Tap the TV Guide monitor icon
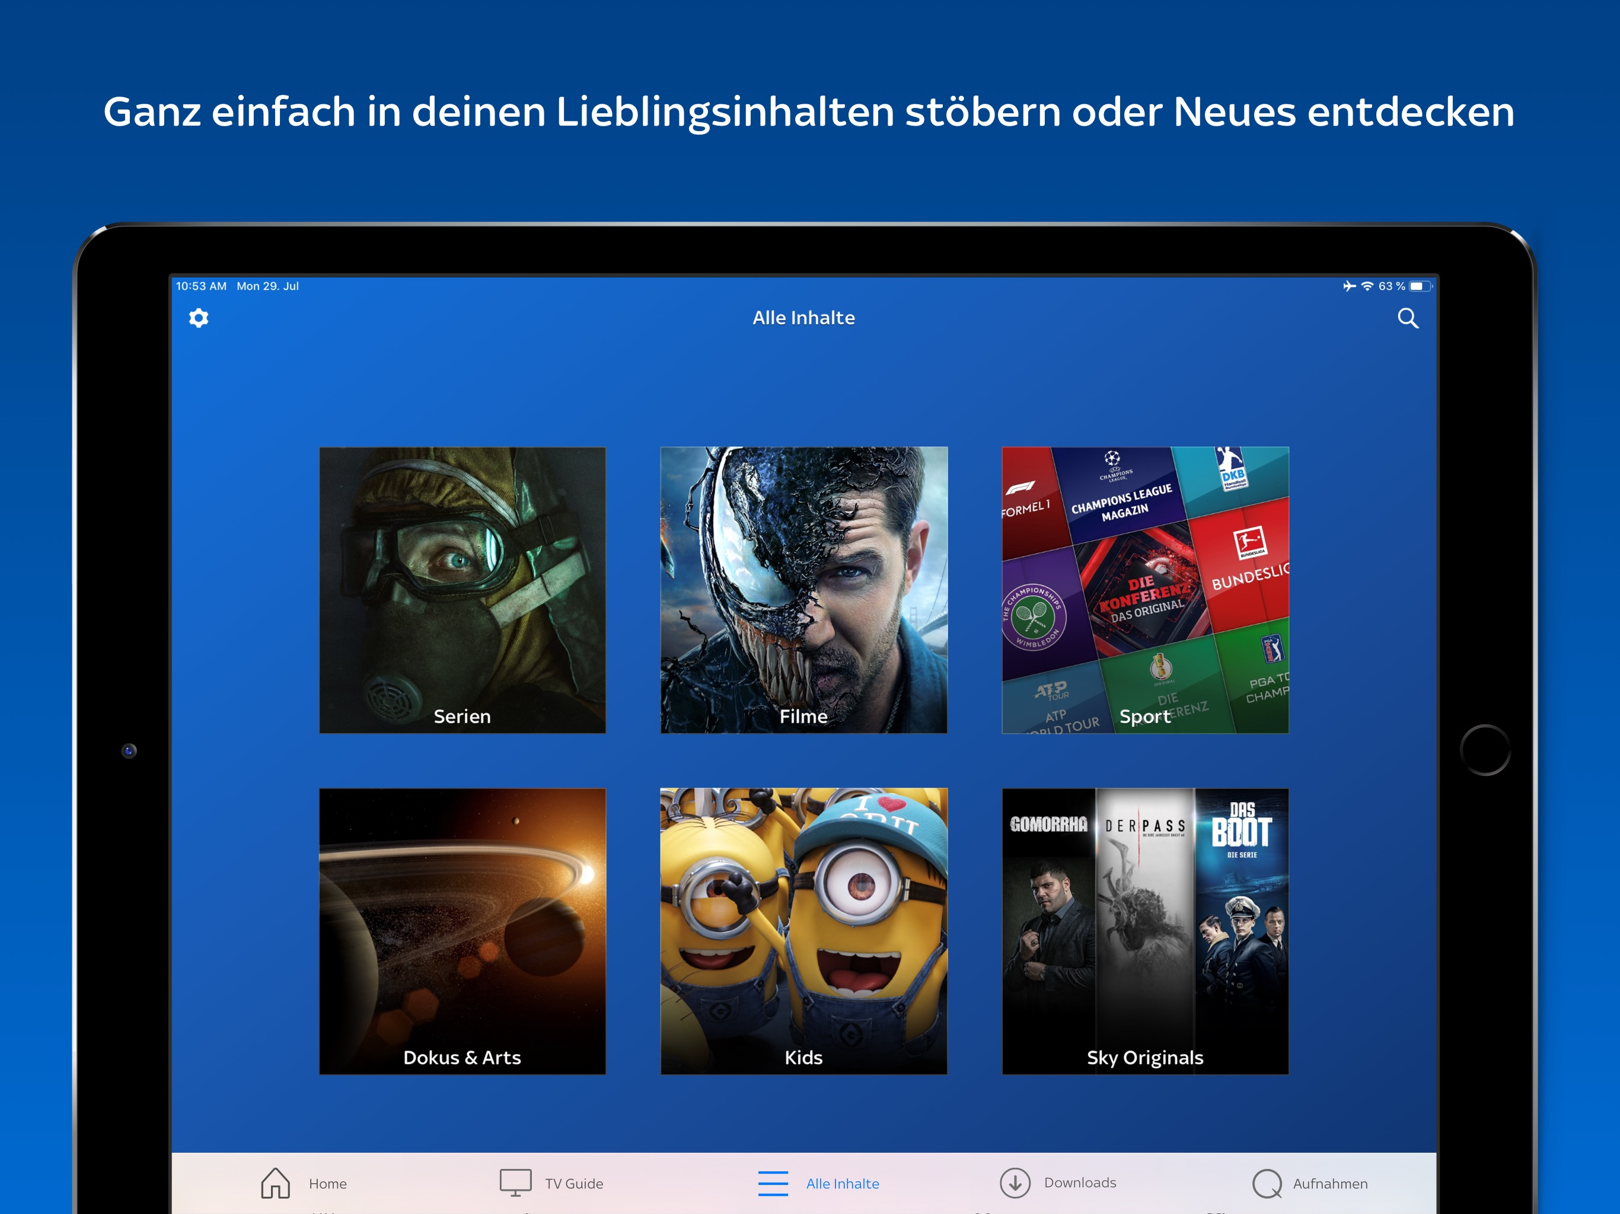This screenshot has width=1620, height=1214. tap(515, 1182)
